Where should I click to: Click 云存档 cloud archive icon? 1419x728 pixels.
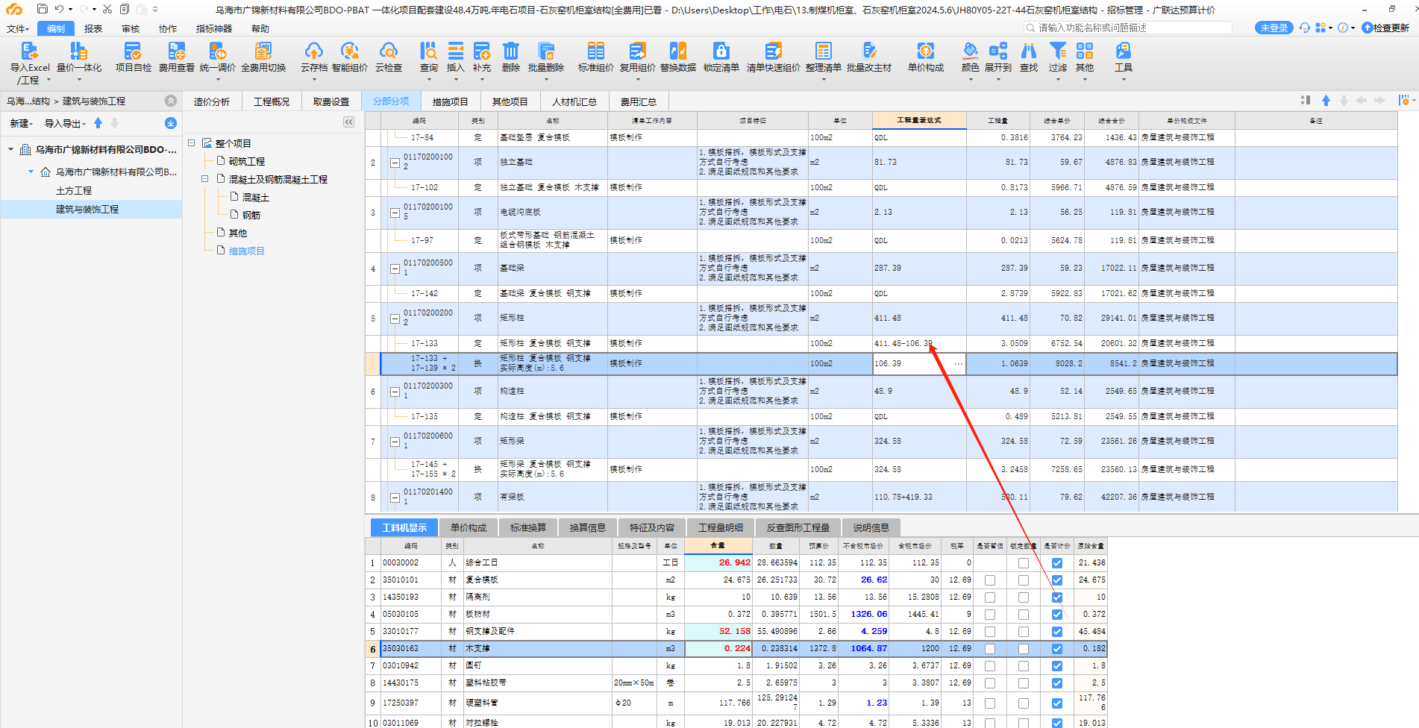click(314, 51)
